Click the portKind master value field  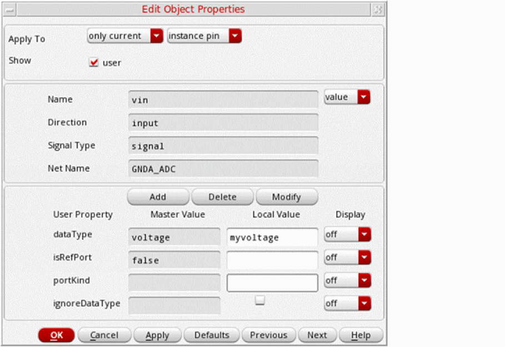pyautogui.click(x=174, y=283)
